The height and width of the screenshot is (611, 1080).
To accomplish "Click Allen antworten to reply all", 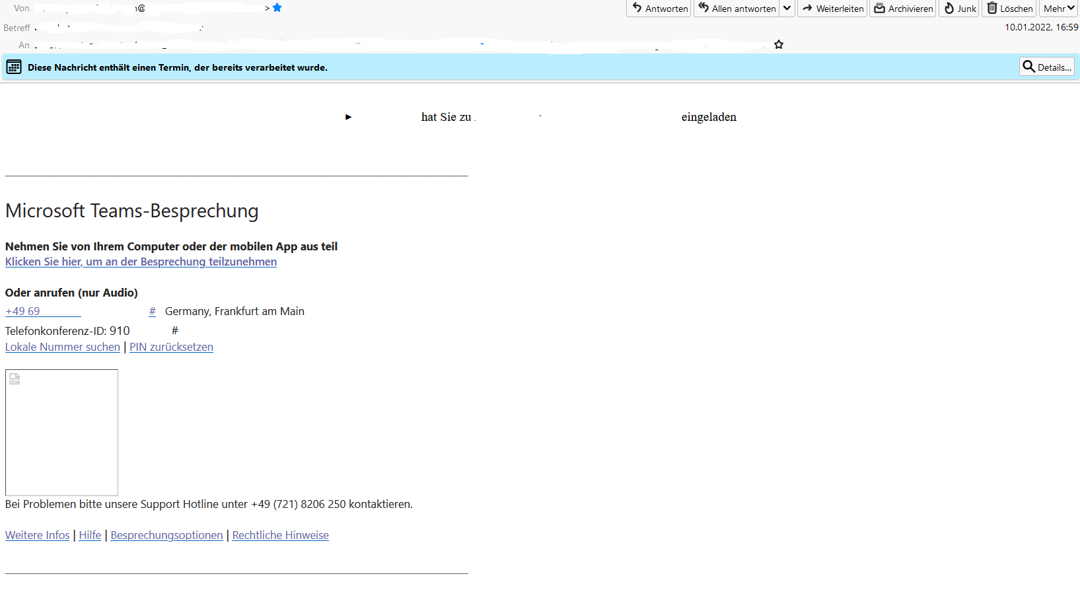I will tap(737, 9).
